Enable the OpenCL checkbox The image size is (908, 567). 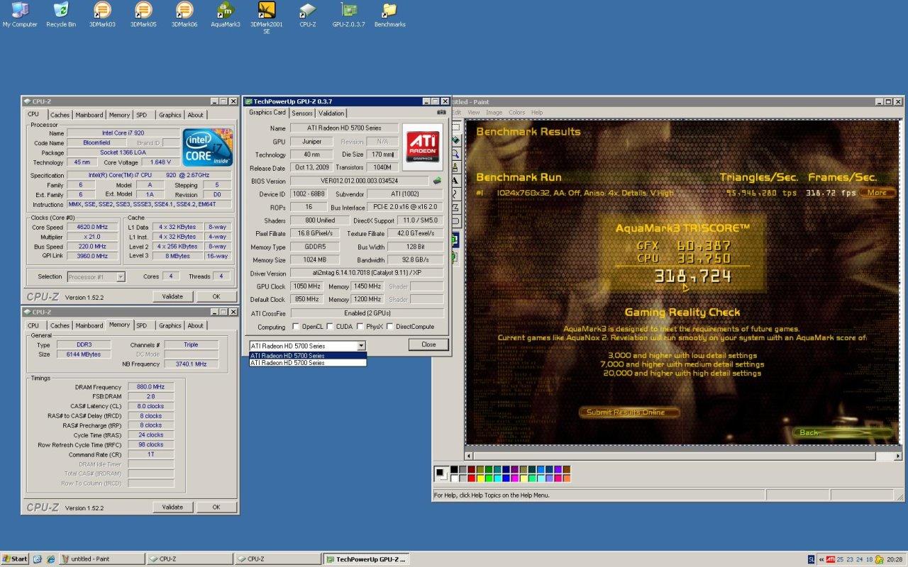click(296, 327)
